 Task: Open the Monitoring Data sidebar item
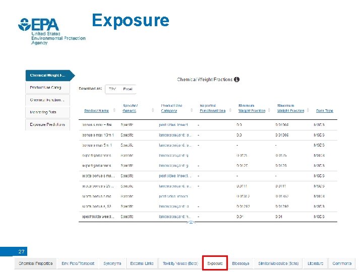point(47,112)
